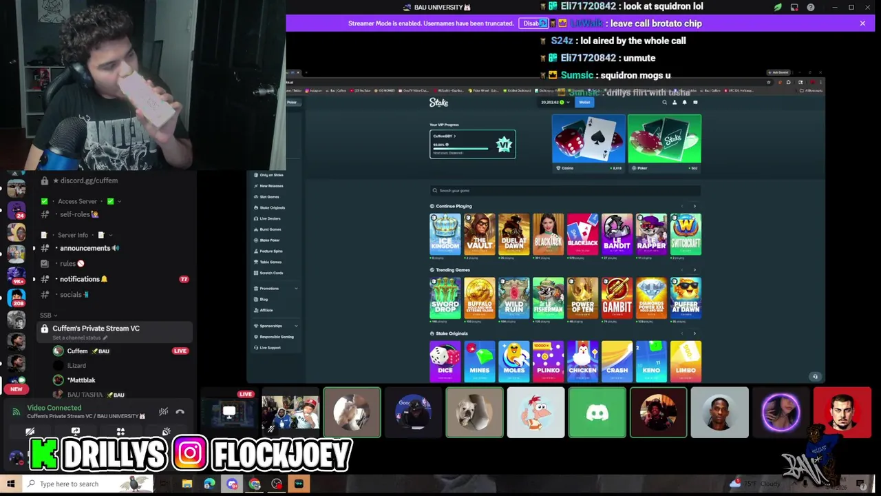Click the Type here to search box
Screen dimensions: 881x496
(x=87, y=484)
